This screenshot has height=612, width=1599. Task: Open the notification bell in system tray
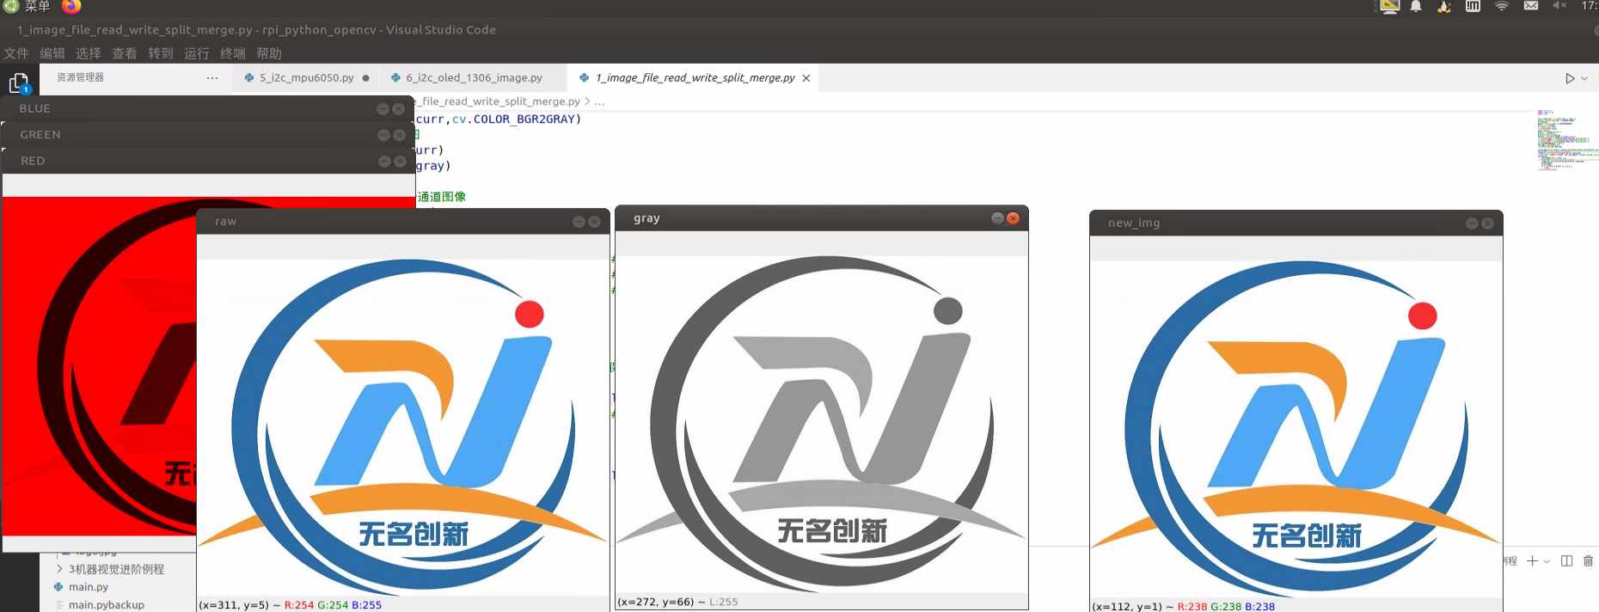(x=1416, y=6)
